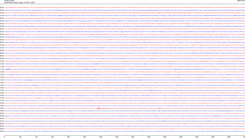
Task: Select the 07:30 trace time label
Action: pyautogui.click(x=2, y=48)
